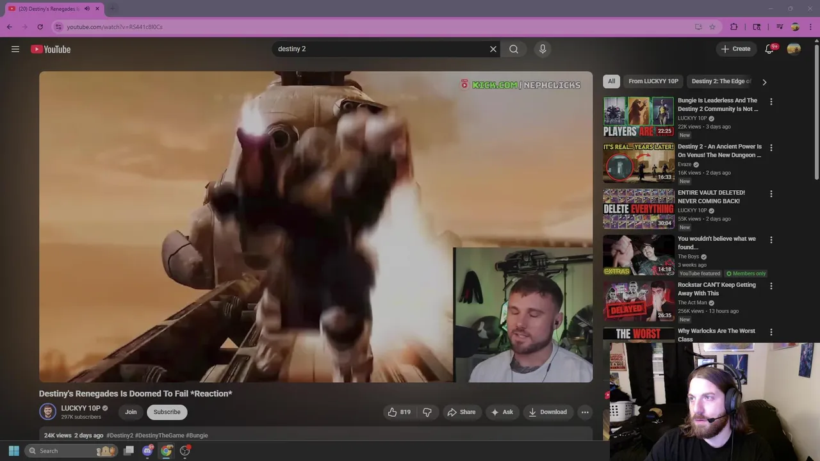This screenshot has width=820, height=461.
Task: Open more actions ellipsis below video
Action: 585,412
